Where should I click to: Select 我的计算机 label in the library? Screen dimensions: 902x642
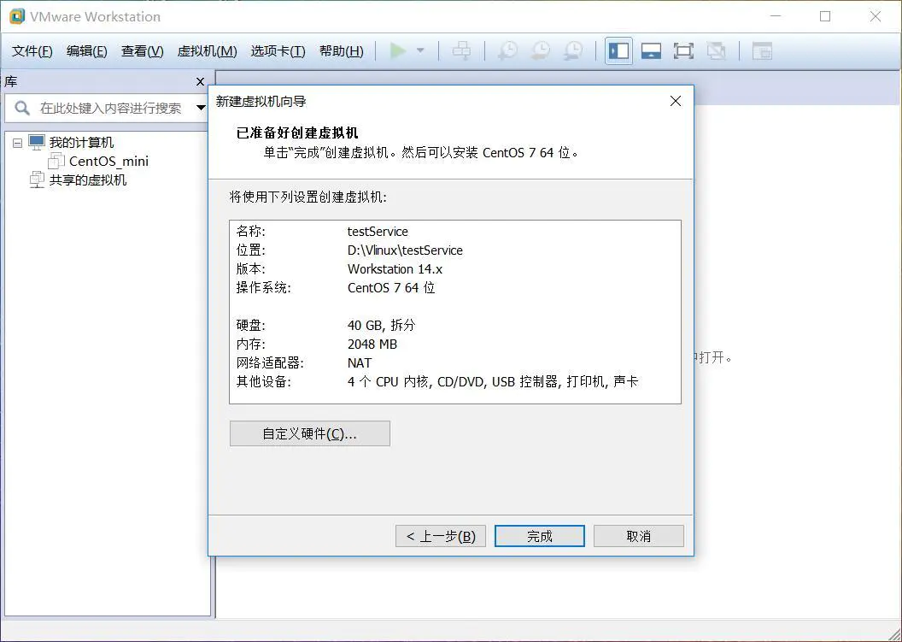click(x=81, y=142)
